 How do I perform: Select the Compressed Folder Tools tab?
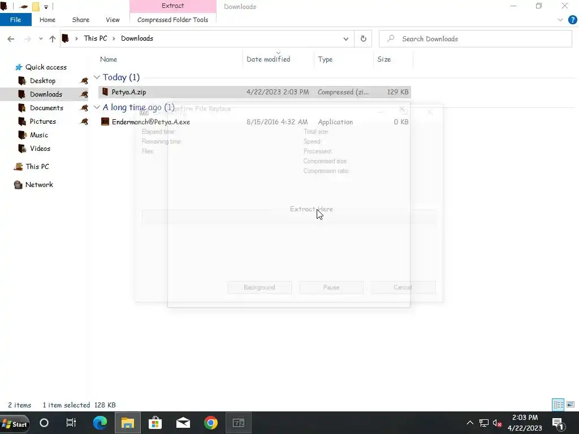pos(173,20)
